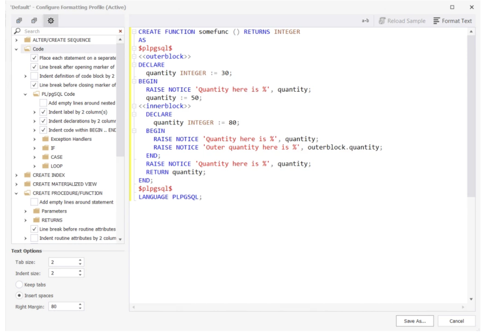Select the Keep tabs radio button
486x336 pixels.
click(x=19, y=285)
